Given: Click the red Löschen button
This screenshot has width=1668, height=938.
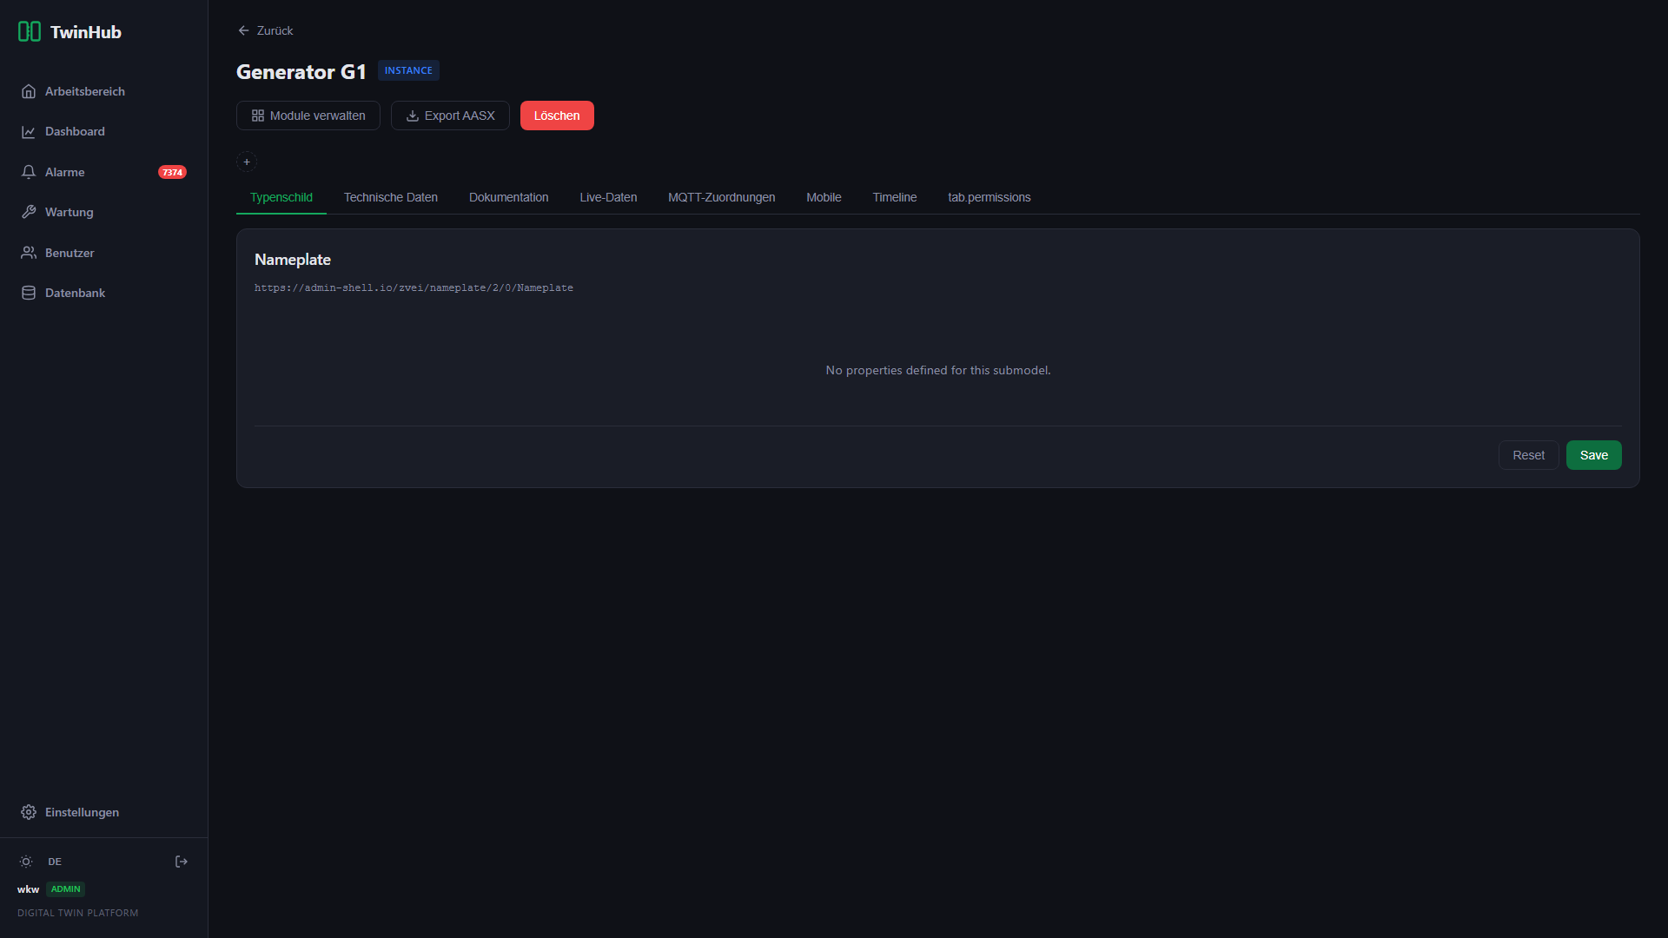Looking at the screenshot, I should 557,116.
